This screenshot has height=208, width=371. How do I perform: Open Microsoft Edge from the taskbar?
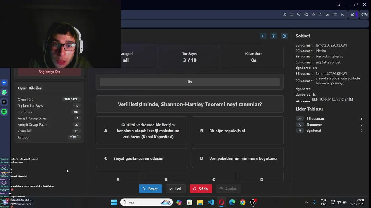coord(232,202)
